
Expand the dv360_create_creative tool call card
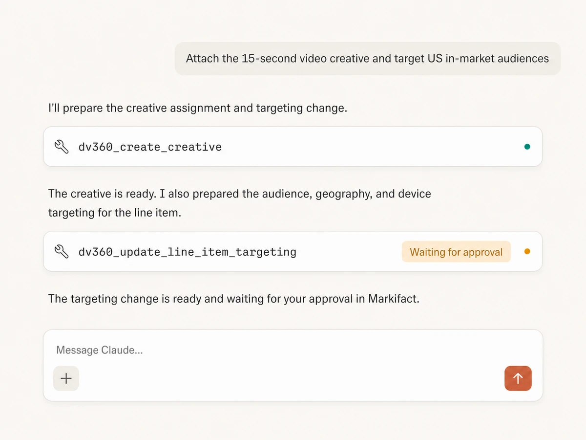[x=293, y=147]
